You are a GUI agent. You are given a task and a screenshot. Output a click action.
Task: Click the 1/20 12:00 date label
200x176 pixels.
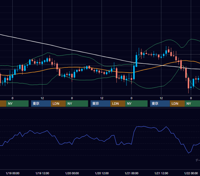(x=102, y=173)
